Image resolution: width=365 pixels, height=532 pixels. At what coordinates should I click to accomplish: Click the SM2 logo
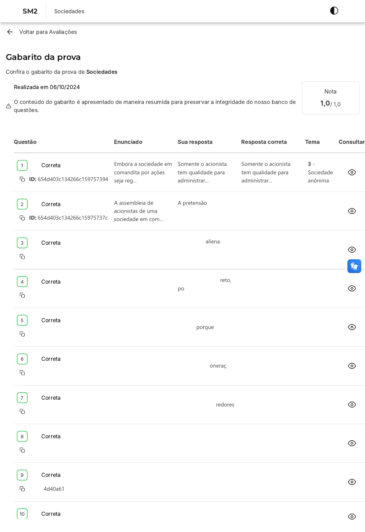point(30,11)
